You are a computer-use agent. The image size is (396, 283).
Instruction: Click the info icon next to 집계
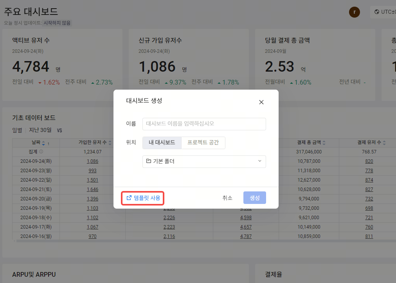(41, 151)
